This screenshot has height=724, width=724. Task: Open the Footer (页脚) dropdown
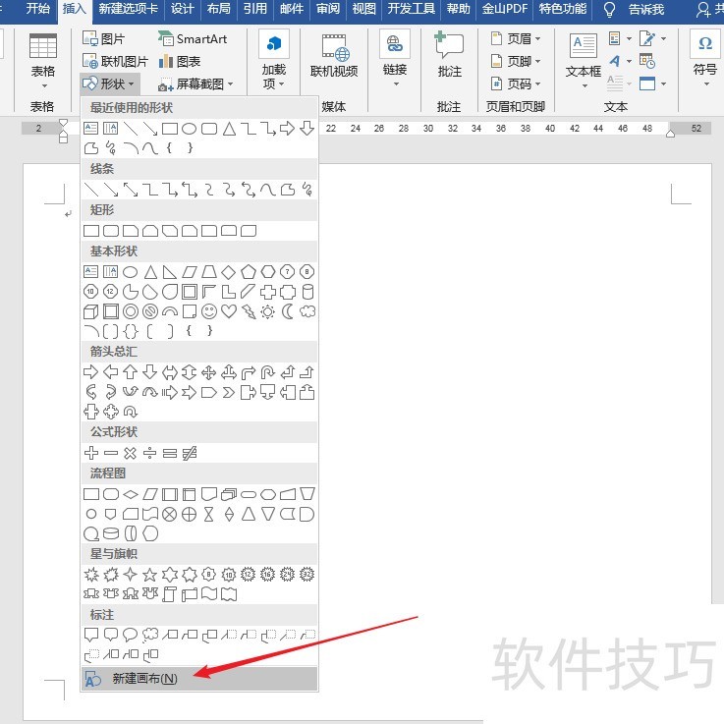coord(516,61)
